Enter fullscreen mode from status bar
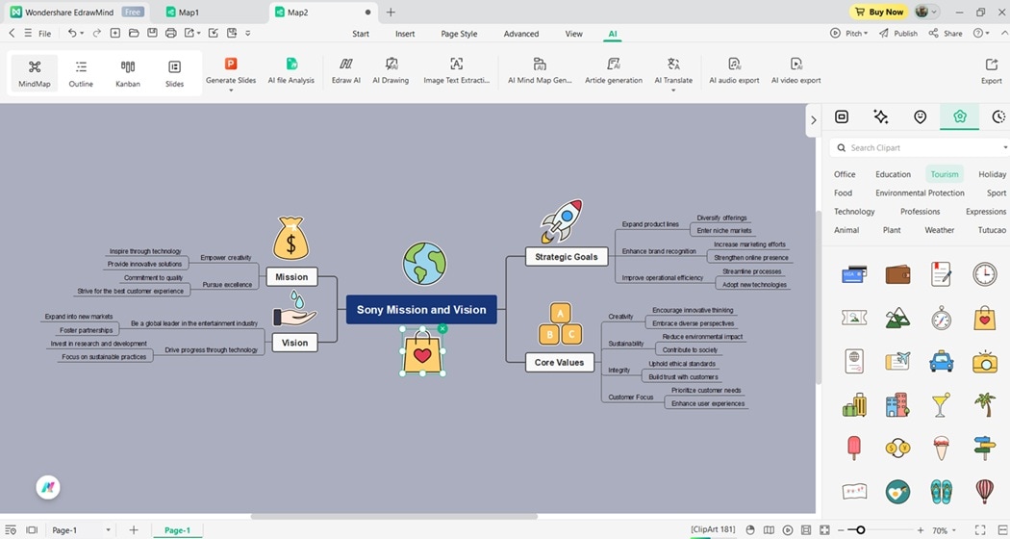This screenshot has width=1010, height=539. (980, 530)
